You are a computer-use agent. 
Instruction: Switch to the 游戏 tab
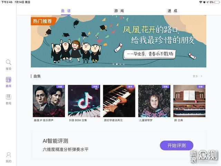click(x=119, y=11)
